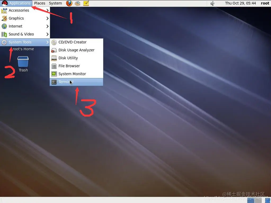The height and width of the screenshot is (203, 271).
Task: Select the System Tools menu entry
Action: pyautogui.click(x=25, y=42)
